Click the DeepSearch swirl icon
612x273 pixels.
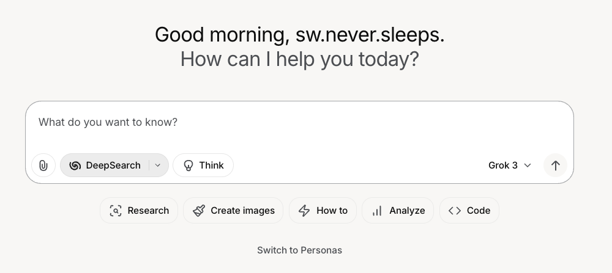pos(75,166)
